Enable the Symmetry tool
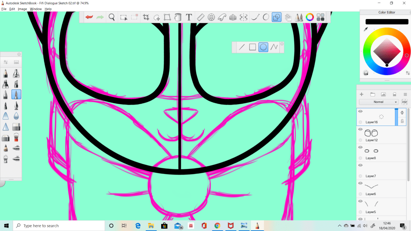This screenshot has width=411, height=231. coord(243,17)
